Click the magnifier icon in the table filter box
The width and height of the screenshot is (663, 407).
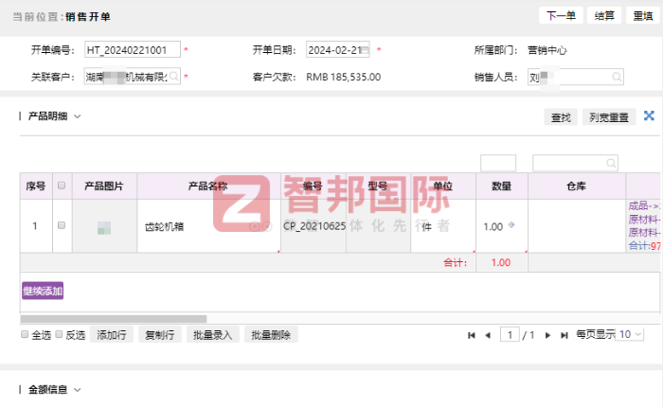point(610,163)
